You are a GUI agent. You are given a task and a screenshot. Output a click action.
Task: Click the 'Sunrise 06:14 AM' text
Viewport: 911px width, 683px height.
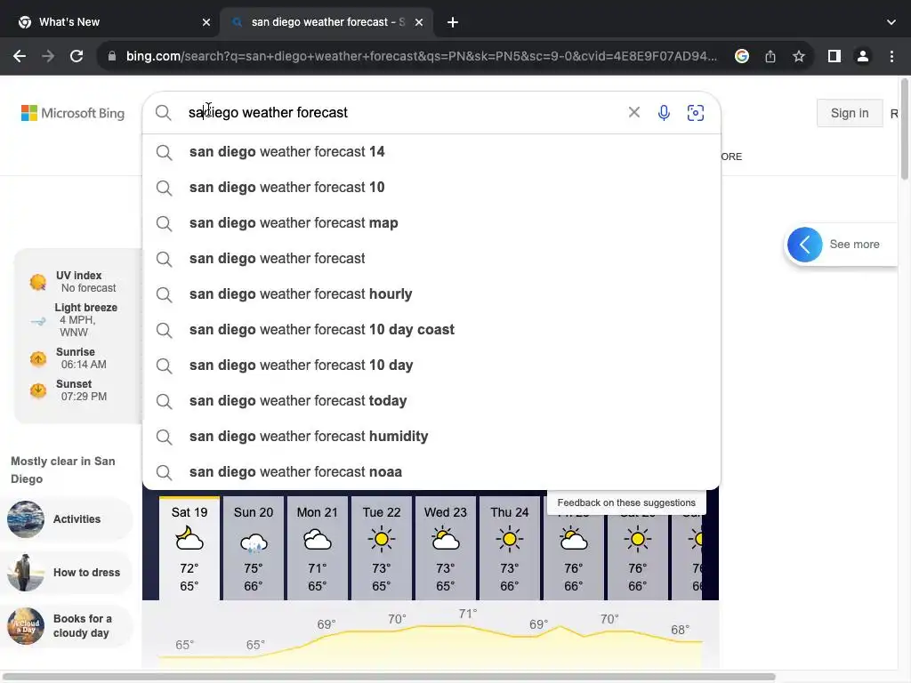tap(81, 358)
